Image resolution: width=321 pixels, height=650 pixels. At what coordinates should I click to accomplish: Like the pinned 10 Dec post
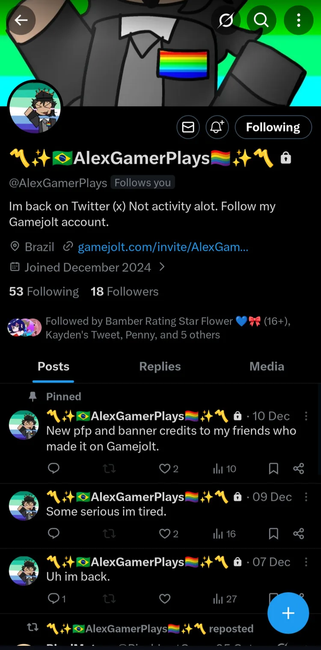pyautogui.click(x=165, y=469)
